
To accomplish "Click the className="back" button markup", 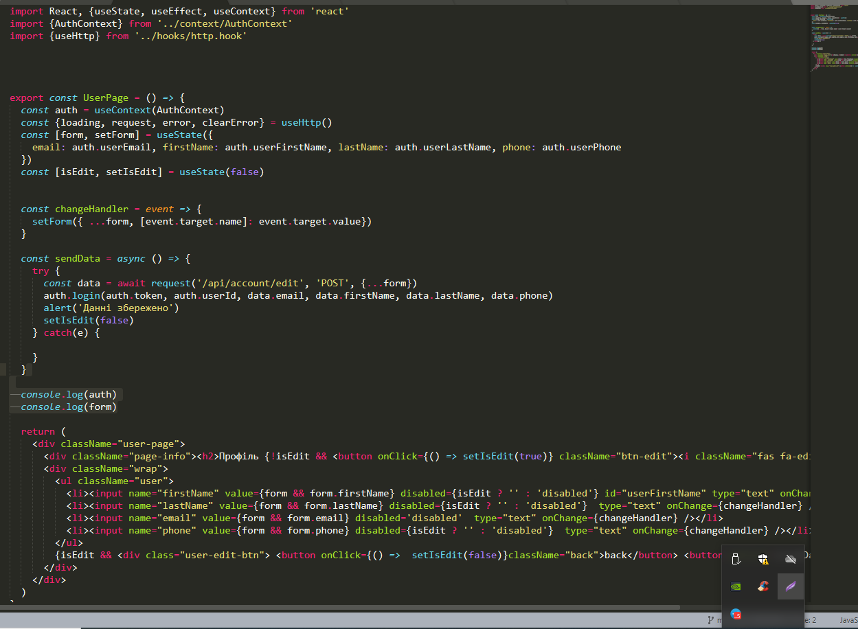I will coord(554,555).
